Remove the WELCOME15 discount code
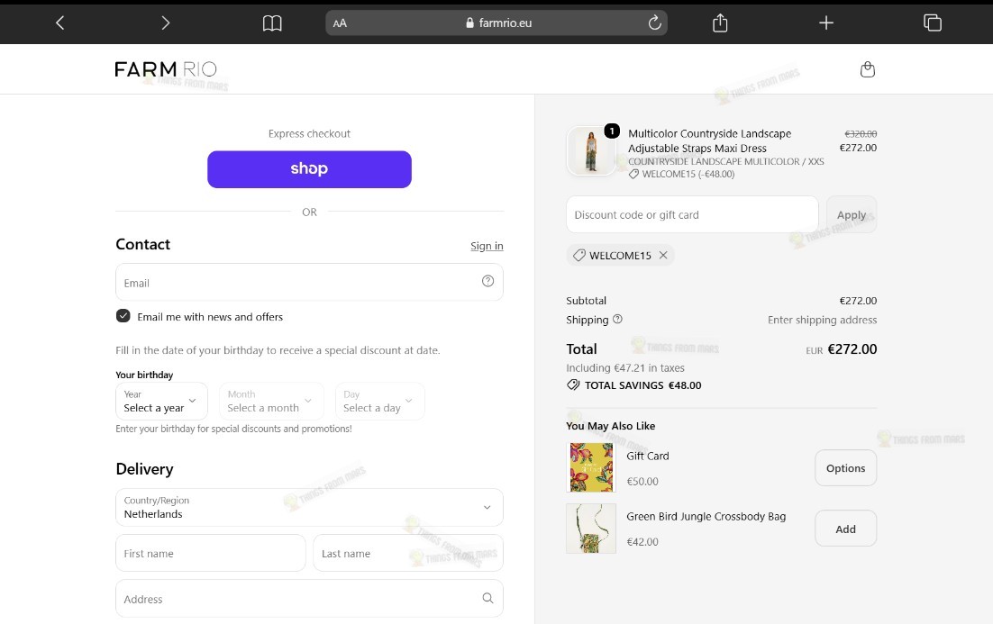 click(x=663, y=255)
